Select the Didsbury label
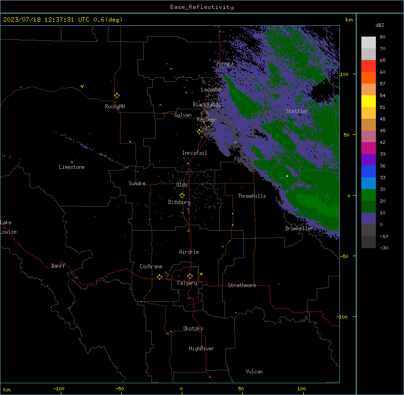The width and height of the screenshot is (404, 395). [x=180, y=202]
